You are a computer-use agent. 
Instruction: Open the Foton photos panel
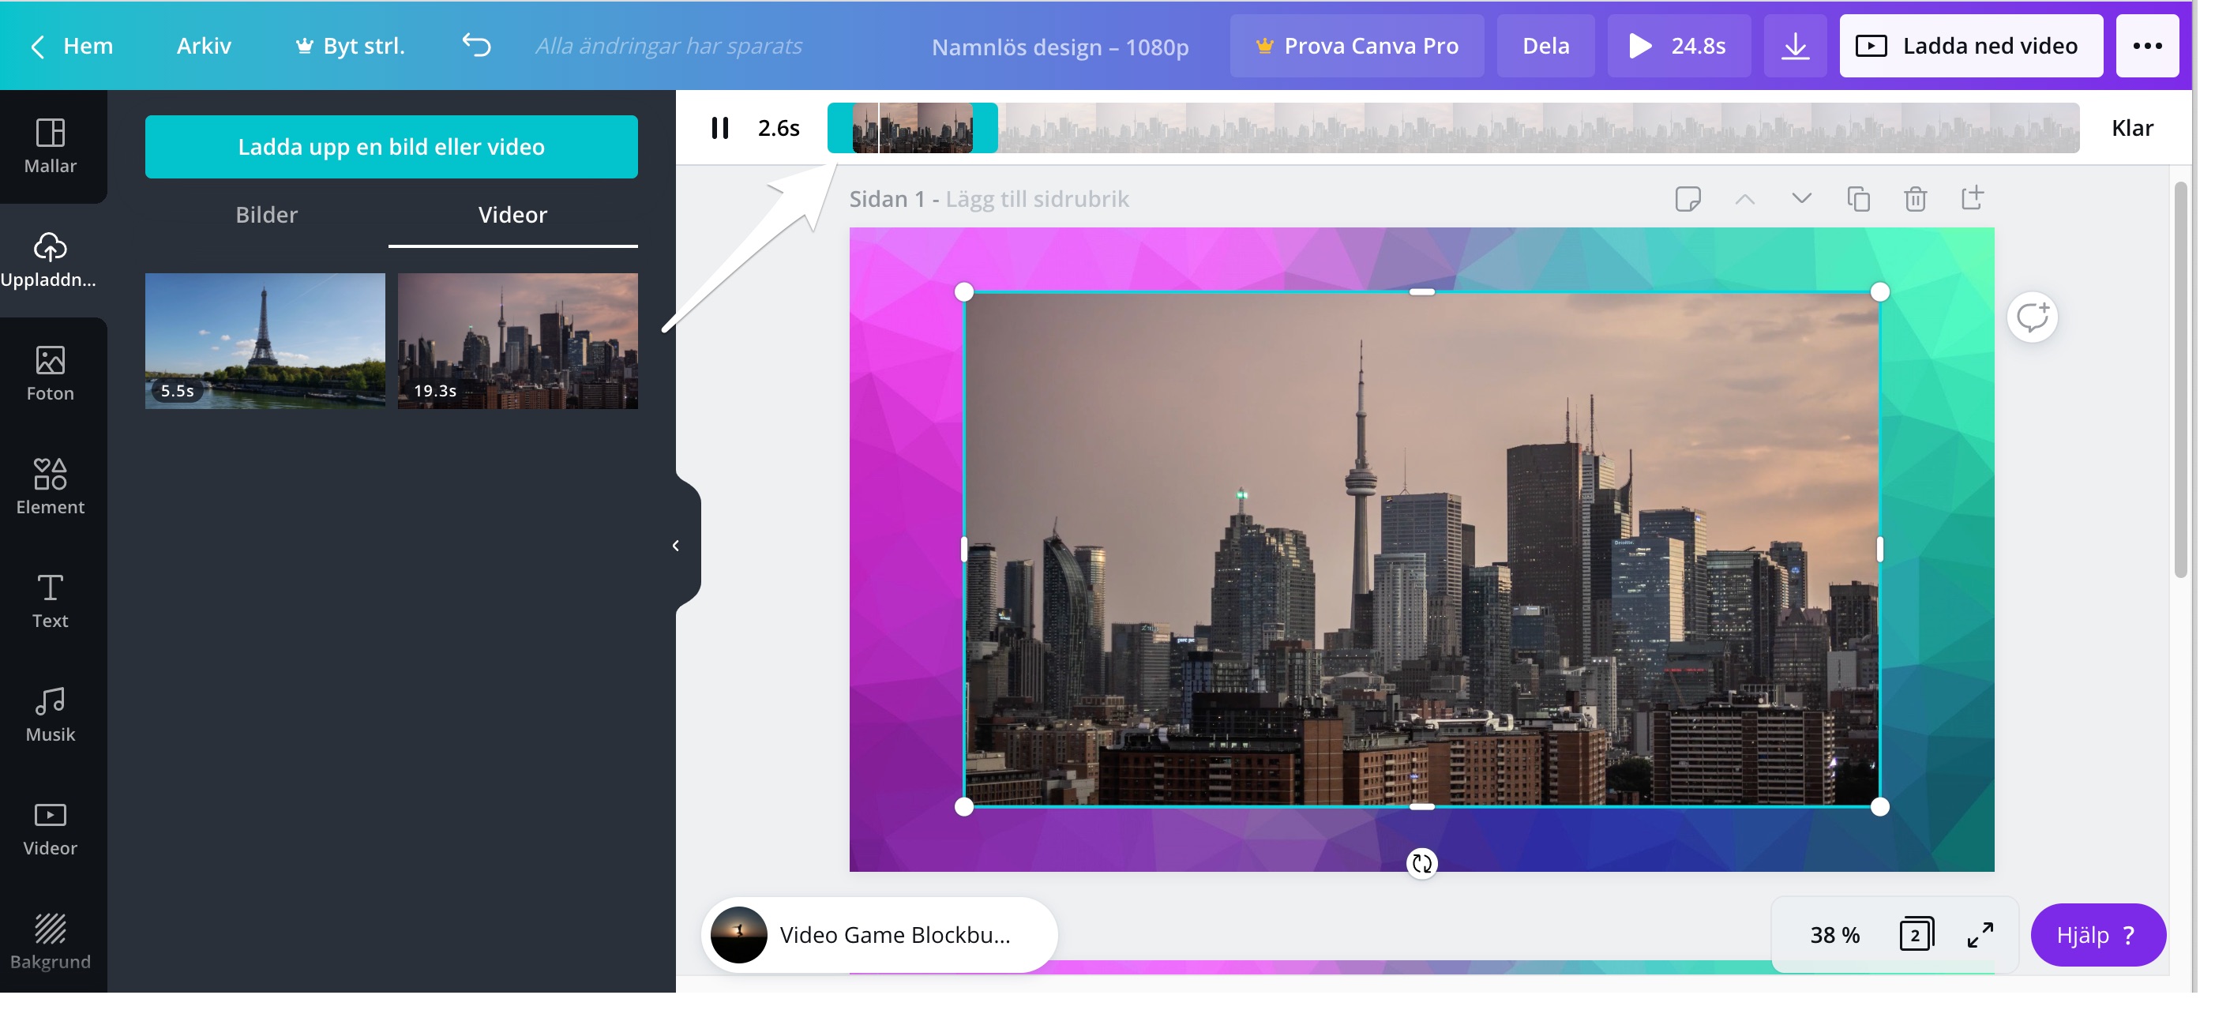point(51,373)
